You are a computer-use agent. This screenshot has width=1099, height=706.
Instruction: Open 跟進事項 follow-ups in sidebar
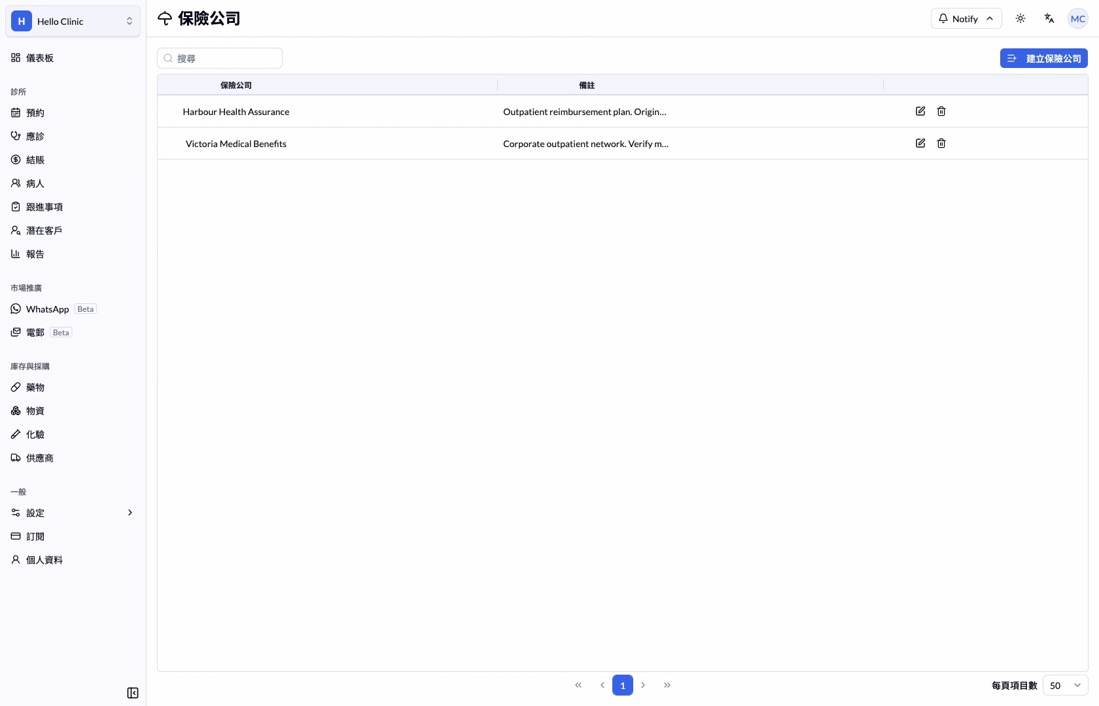(73, 207)
